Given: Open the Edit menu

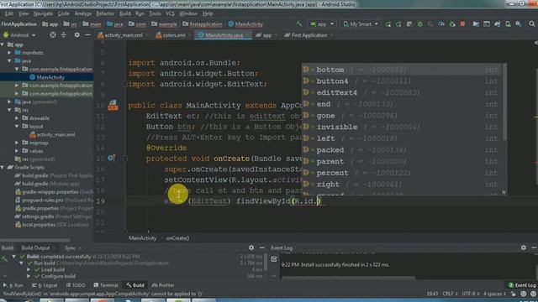Looking at the screenshot, I should point(9,13).
